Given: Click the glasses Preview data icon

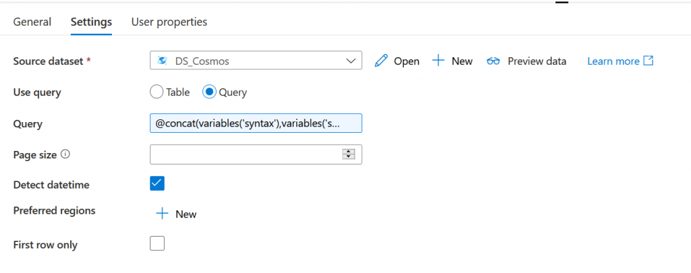Looking at the screenshot, I should 494,61.
